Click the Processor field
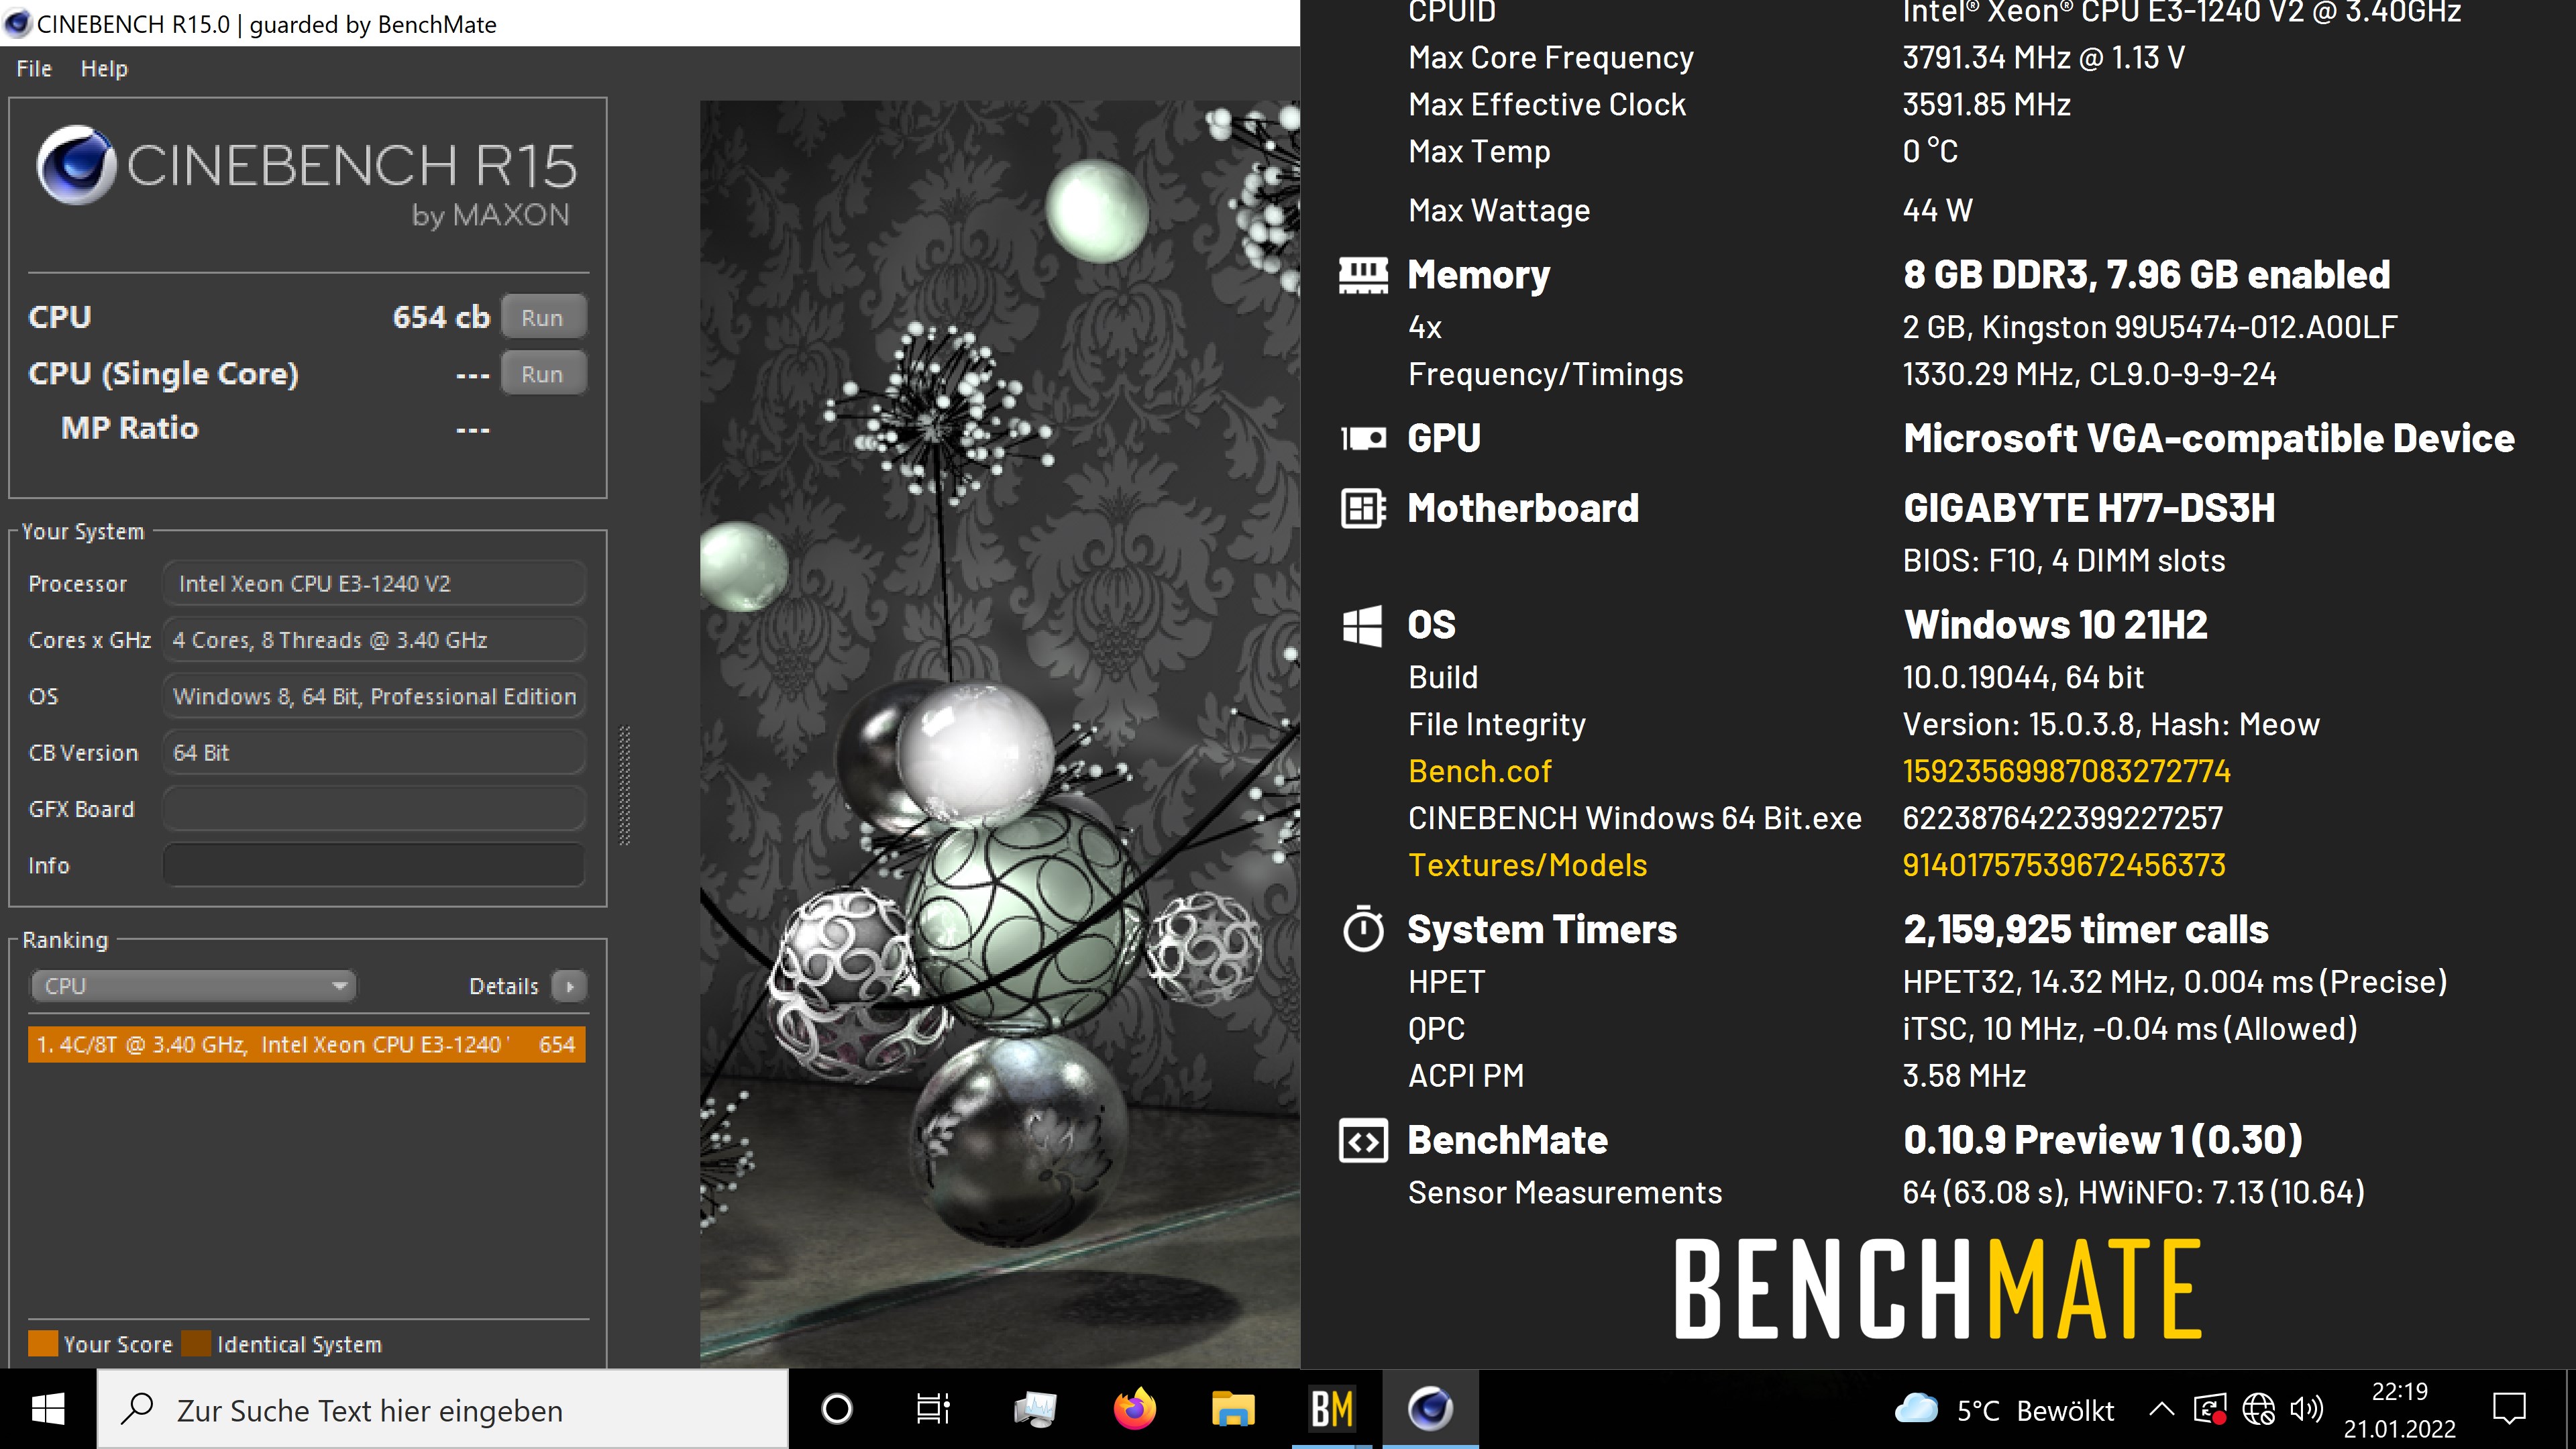This screenshot has width=2576, height=1449. tap(374, 584)
